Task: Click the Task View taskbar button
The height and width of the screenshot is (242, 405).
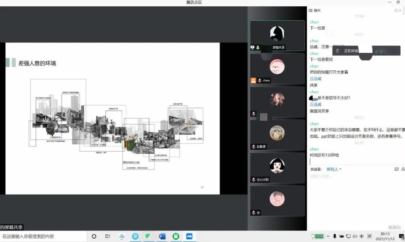Action: (x=108, y=236)
